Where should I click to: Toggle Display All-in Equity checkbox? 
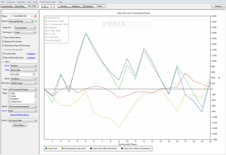click(x=3, y=41)
